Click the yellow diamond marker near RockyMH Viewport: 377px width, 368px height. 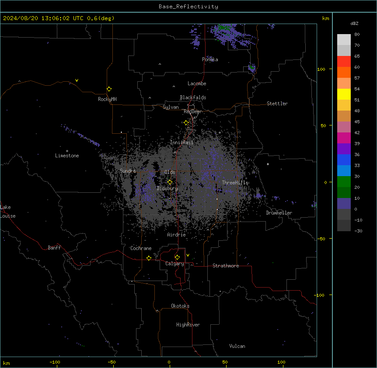(x=109, y=89)
